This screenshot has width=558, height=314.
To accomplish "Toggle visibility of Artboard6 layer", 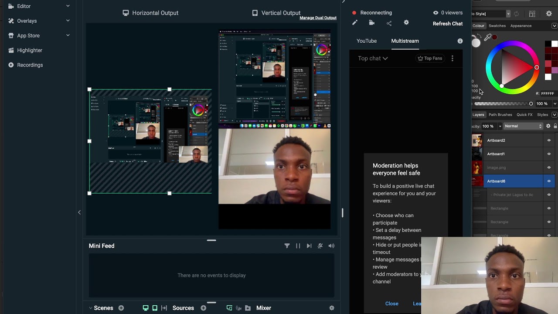I will 549,181.
